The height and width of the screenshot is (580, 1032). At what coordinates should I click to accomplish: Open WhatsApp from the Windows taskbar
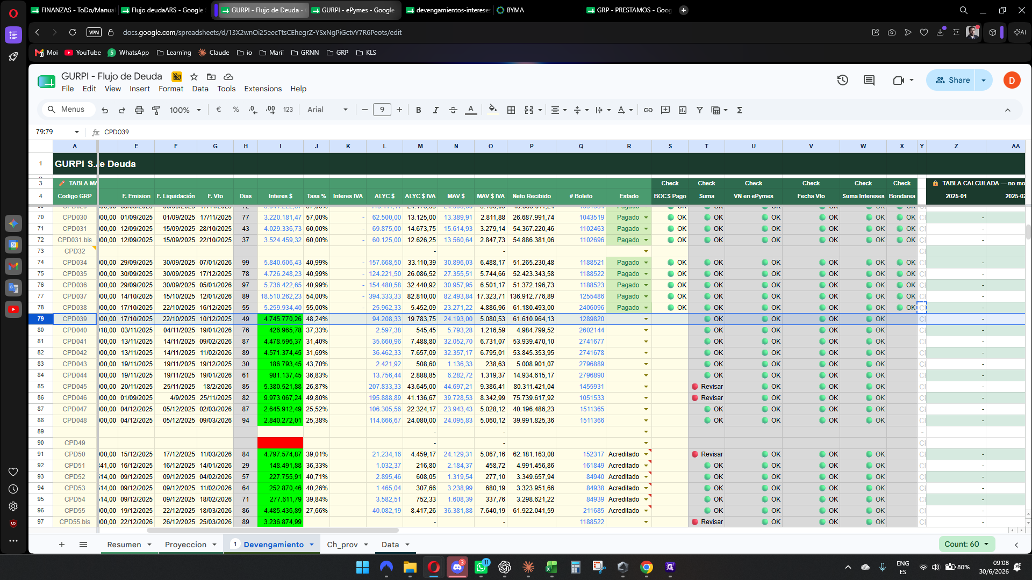481,567
